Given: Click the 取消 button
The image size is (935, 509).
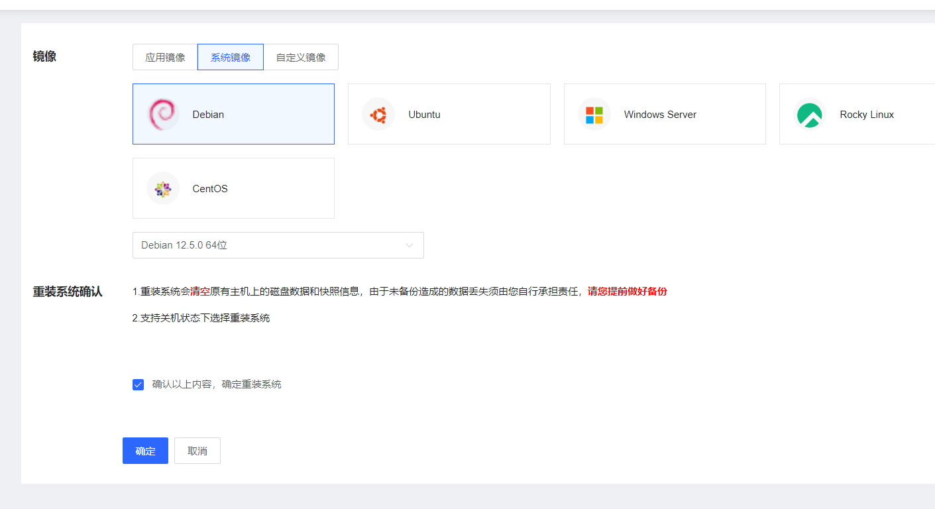Looking at the screenshot, I should (x=197, y=451).
